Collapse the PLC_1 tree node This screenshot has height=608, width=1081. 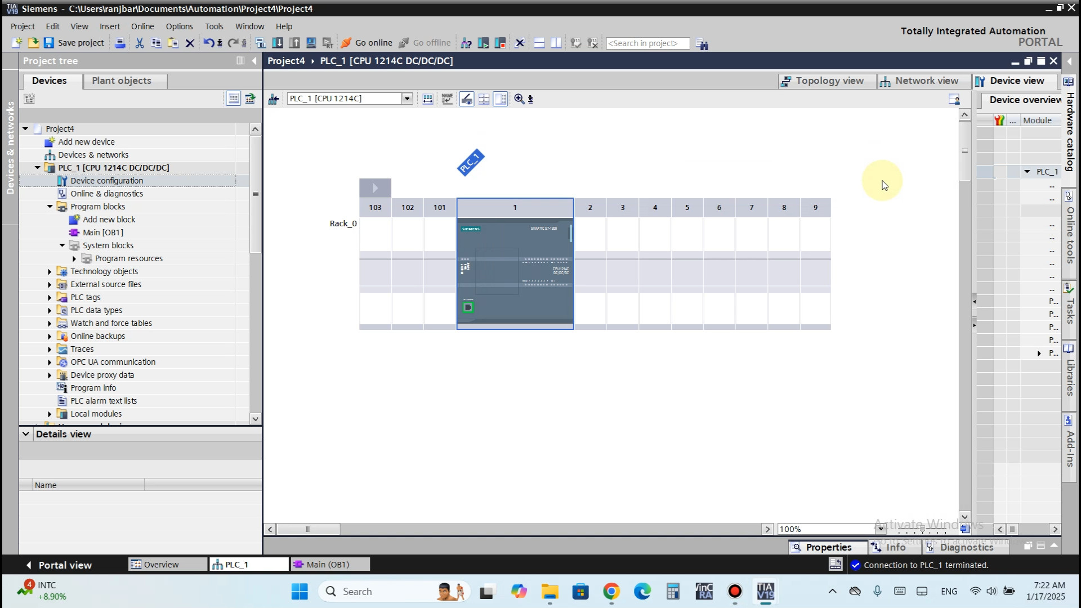click(38, 168)
